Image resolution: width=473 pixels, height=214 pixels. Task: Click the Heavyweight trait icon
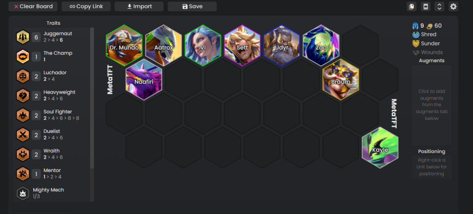coord(23,96)
